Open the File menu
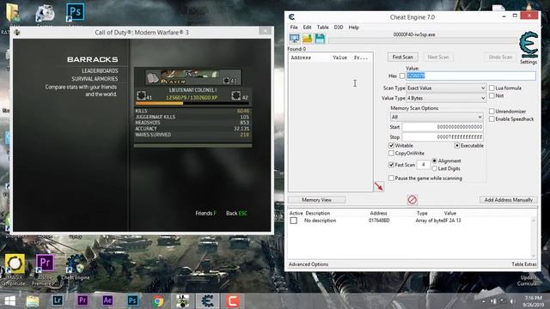The height and width of the screenshot is (309, 550). [x=294, y=27]
